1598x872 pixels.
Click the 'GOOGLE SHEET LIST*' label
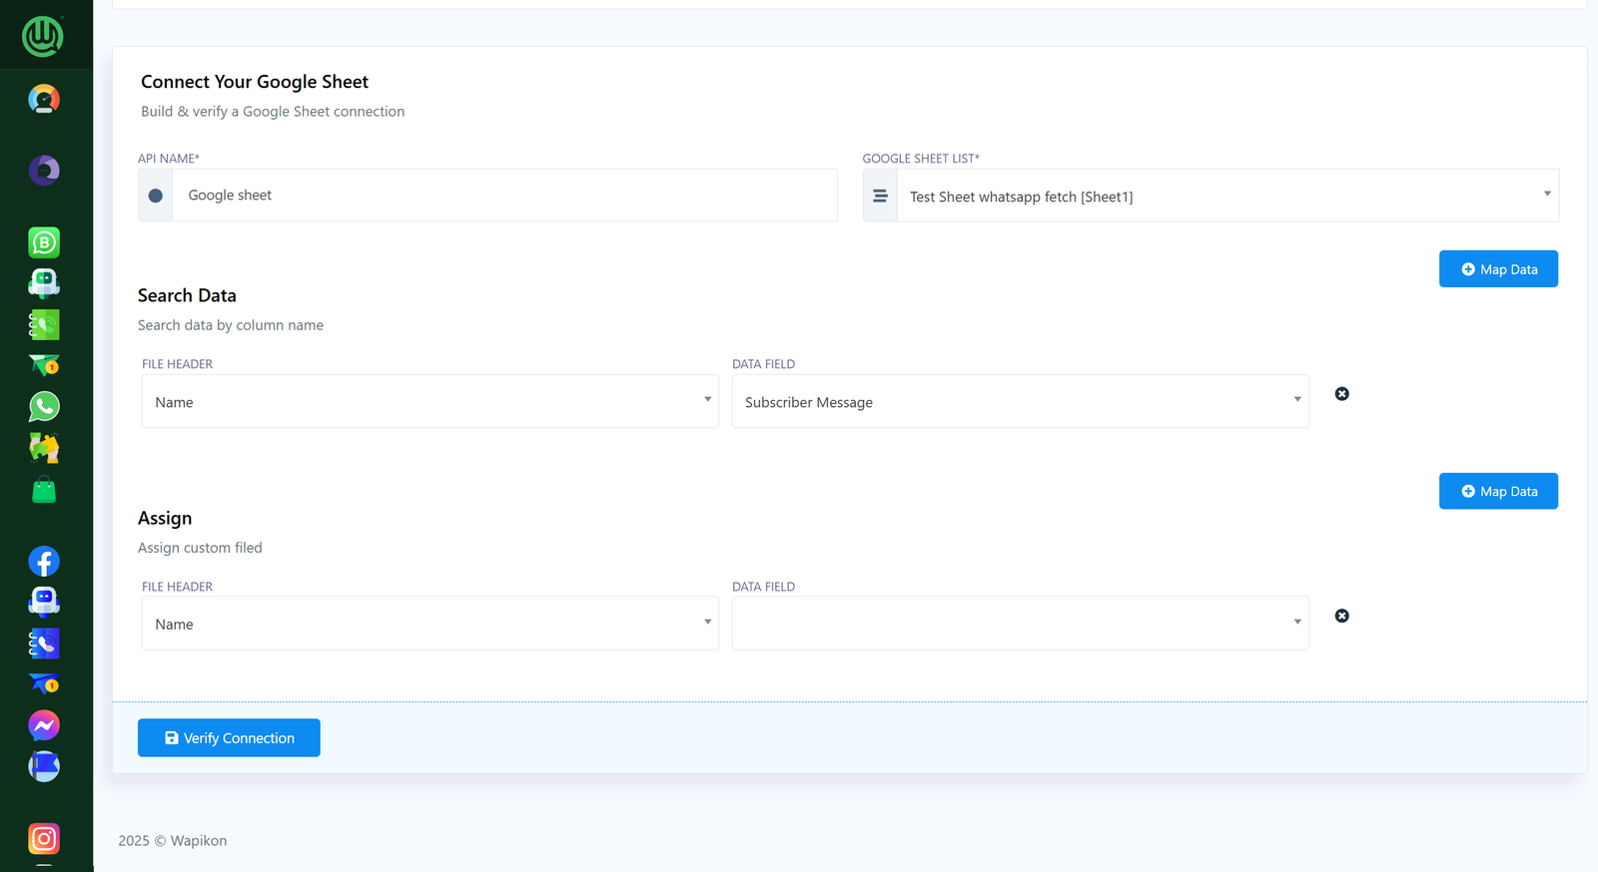(921, 159)
